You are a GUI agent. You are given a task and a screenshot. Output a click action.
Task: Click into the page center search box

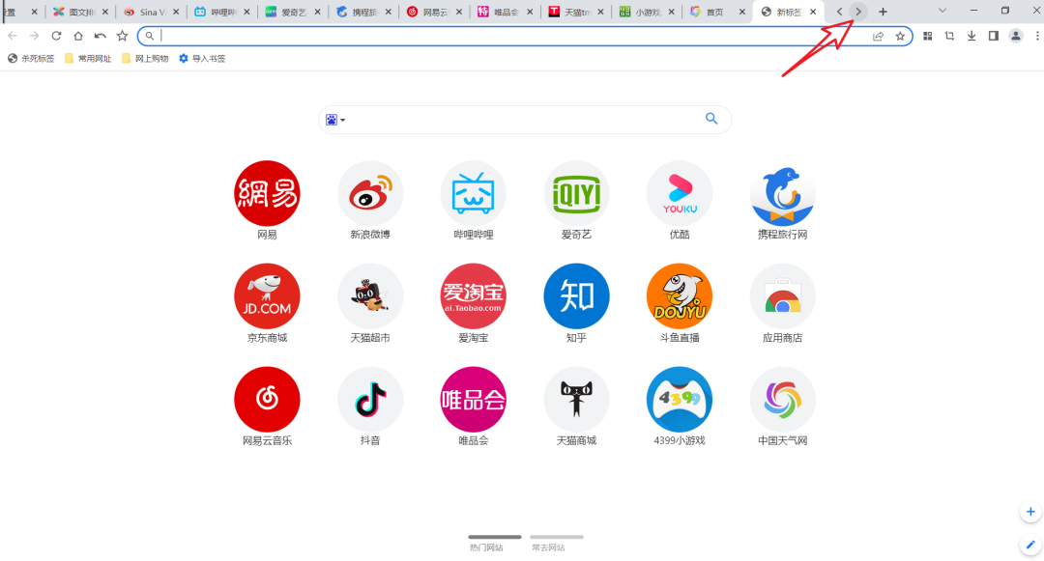525,120
